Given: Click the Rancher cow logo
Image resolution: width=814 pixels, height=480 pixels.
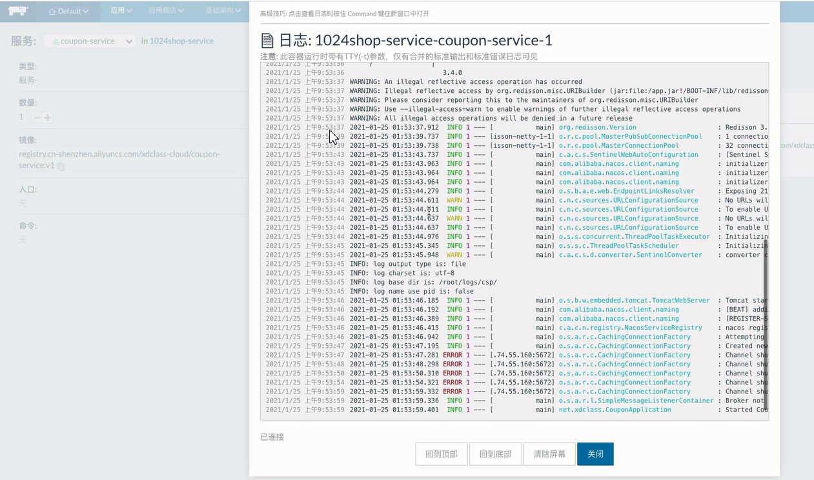Looking at the screenshot, I should pos(18,10).
